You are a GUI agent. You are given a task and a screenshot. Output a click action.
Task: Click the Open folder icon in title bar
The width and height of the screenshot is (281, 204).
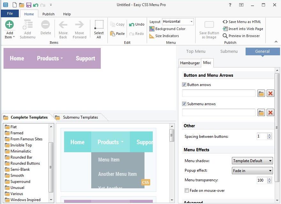click(21, 5)
